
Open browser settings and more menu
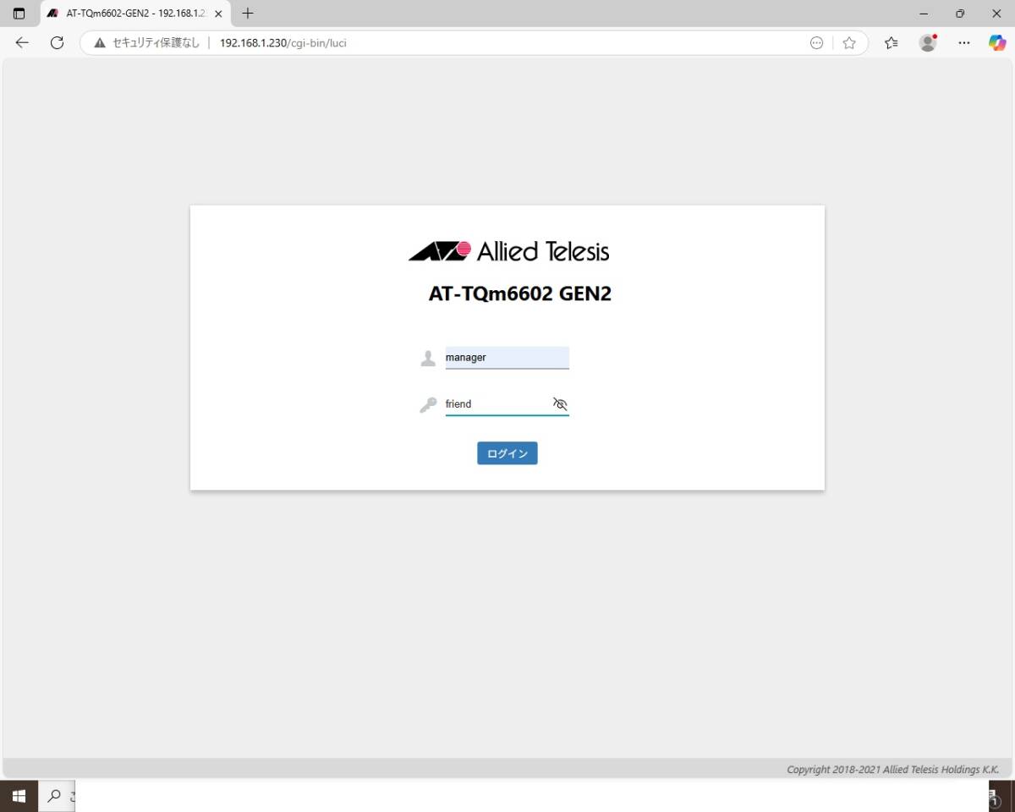click(x=963, y=43)
